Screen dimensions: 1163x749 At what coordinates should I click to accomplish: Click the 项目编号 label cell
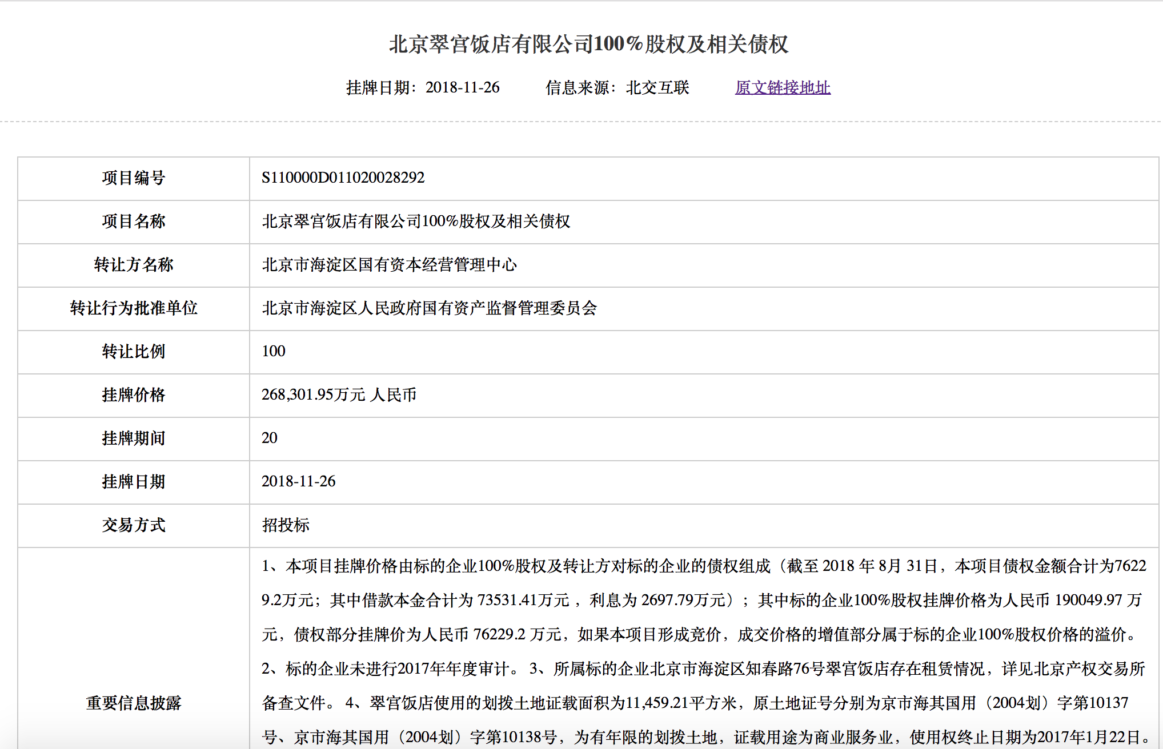coord(134,178)
